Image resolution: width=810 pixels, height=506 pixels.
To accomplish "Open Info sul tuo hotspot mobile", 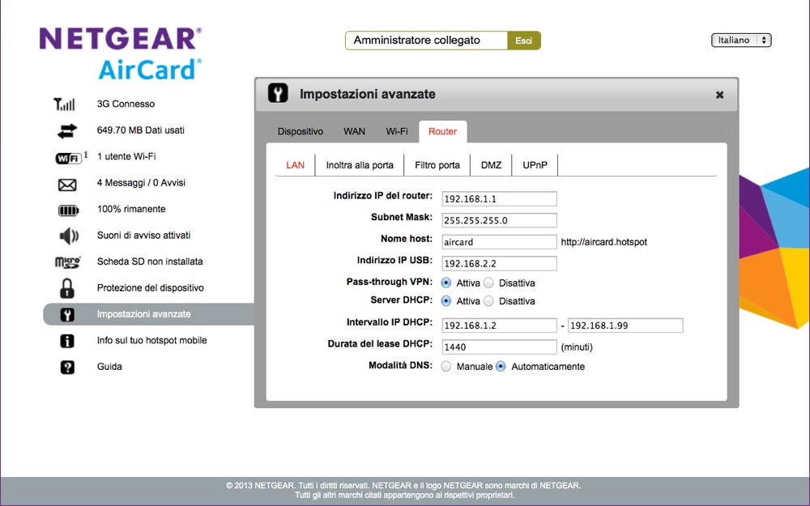I will [152, 340].
